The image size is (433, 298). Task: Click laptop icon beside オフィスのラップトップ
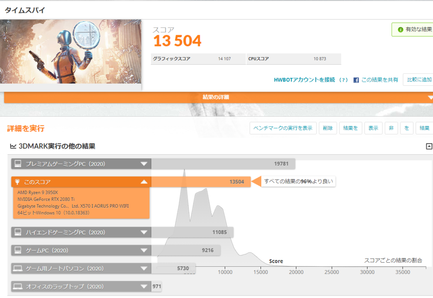pos(18,287)
